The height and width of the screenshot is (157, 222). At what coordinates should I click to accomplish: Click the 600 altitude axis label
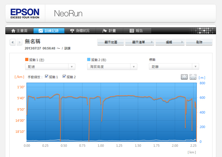[202, 98]
